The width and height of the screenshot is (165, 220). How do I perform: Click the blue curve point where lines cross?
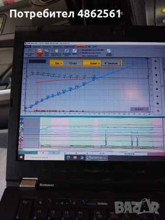point(94,80)
